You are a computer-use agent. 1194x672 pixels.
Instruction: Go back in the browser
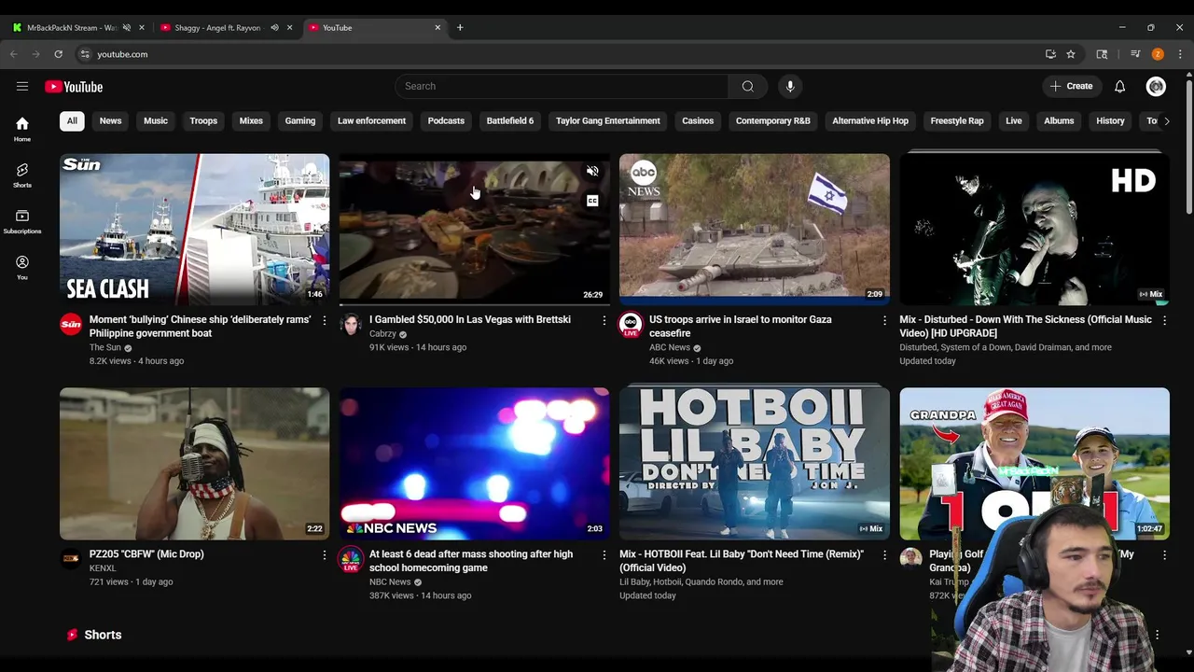(x=14, y=54)
